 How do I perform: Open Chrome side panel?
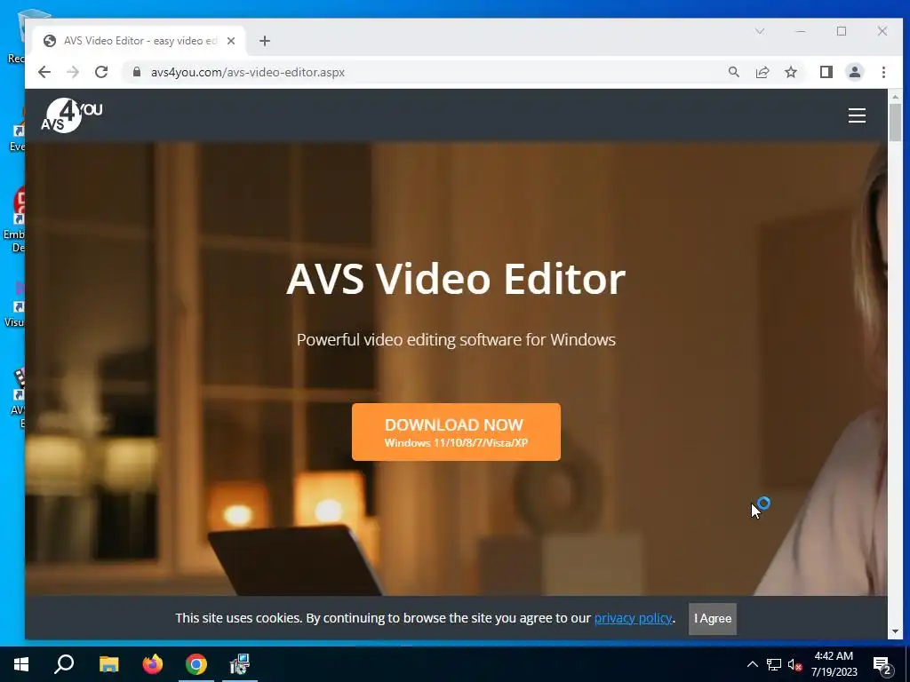(826, 72)
